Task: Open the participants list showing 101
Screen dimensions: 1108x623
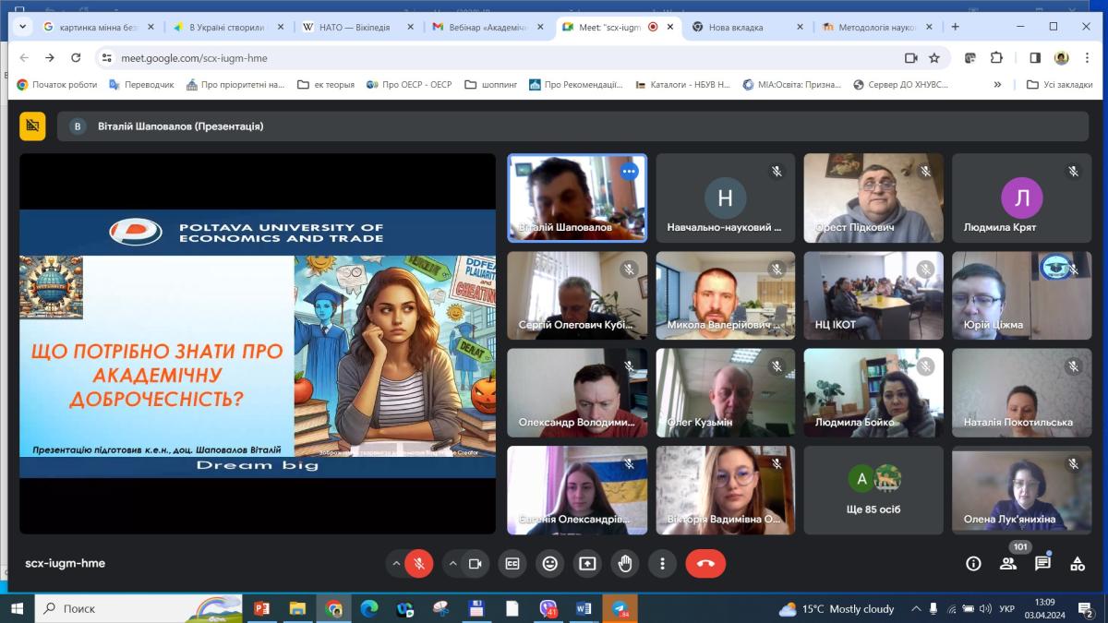Action: click(1008, 564)
